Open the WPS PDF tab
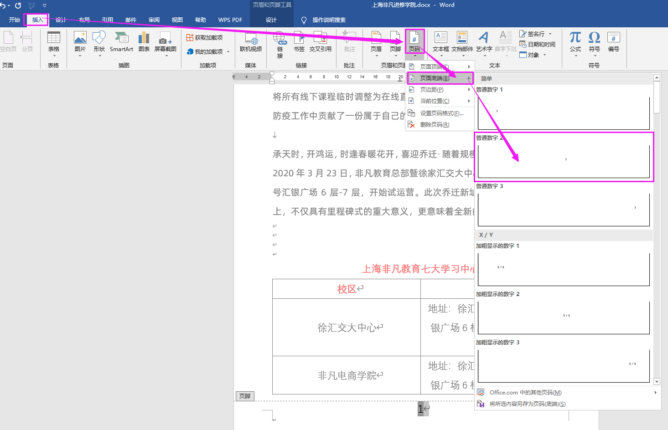668x430 pixels. 230,20
